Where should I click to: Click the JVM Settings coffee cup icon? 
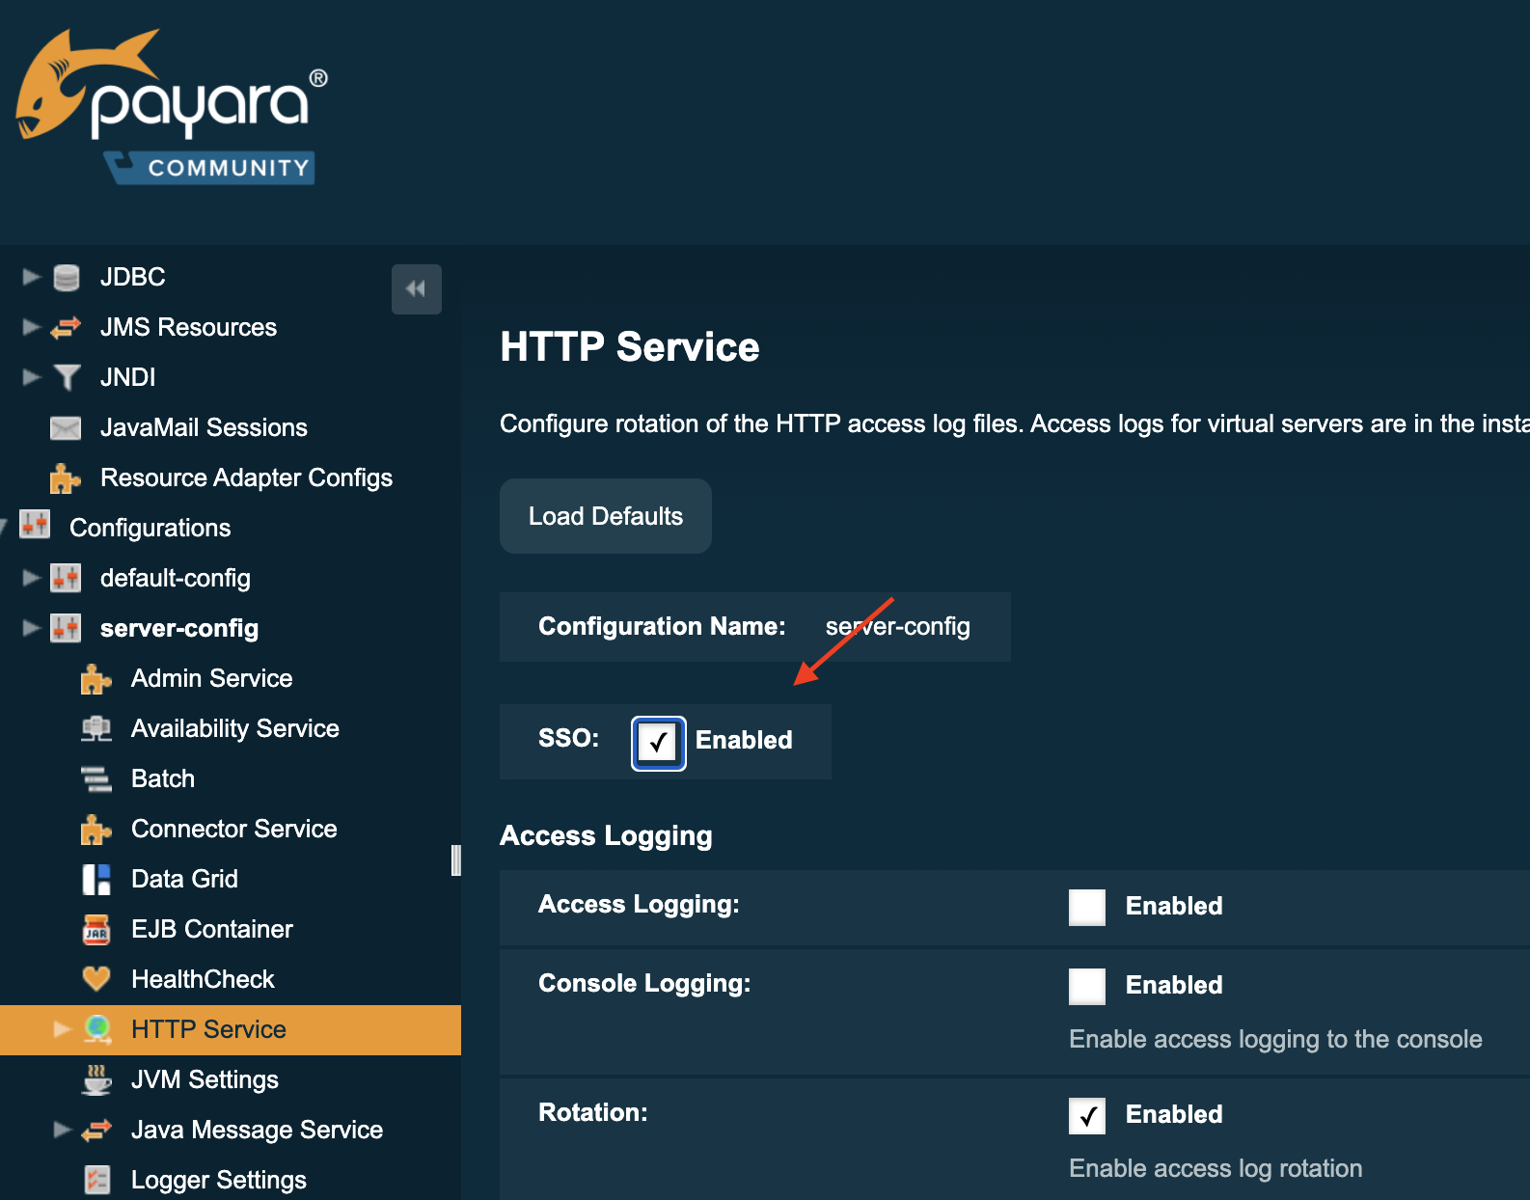click(x=96, y=1079)
